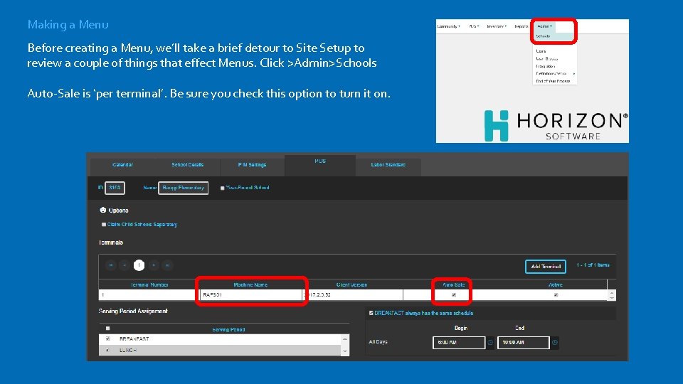Select the BREAKFAST serving period row
683x384 pixels.
[x=220, y=338]
